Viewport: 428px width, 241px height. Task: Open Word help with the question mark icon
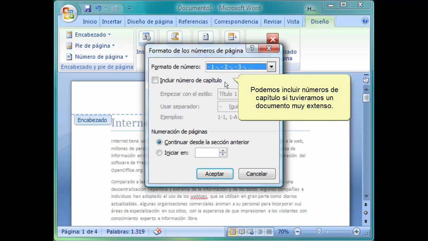365,21
